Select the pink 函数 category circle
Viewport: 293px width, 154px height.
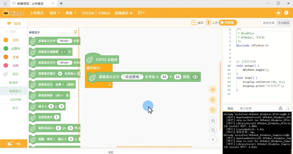(x=6, y=65)
